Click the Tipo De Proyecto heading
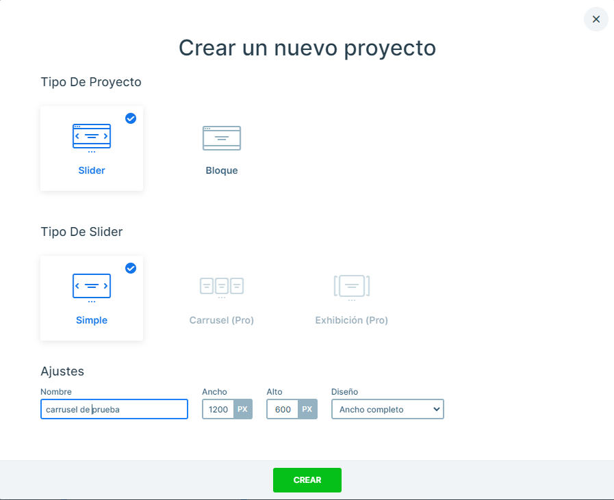 (x=91, y=82)
